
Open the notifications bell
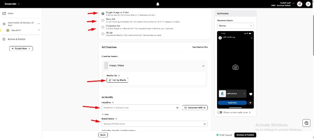[x=300, y=4]
